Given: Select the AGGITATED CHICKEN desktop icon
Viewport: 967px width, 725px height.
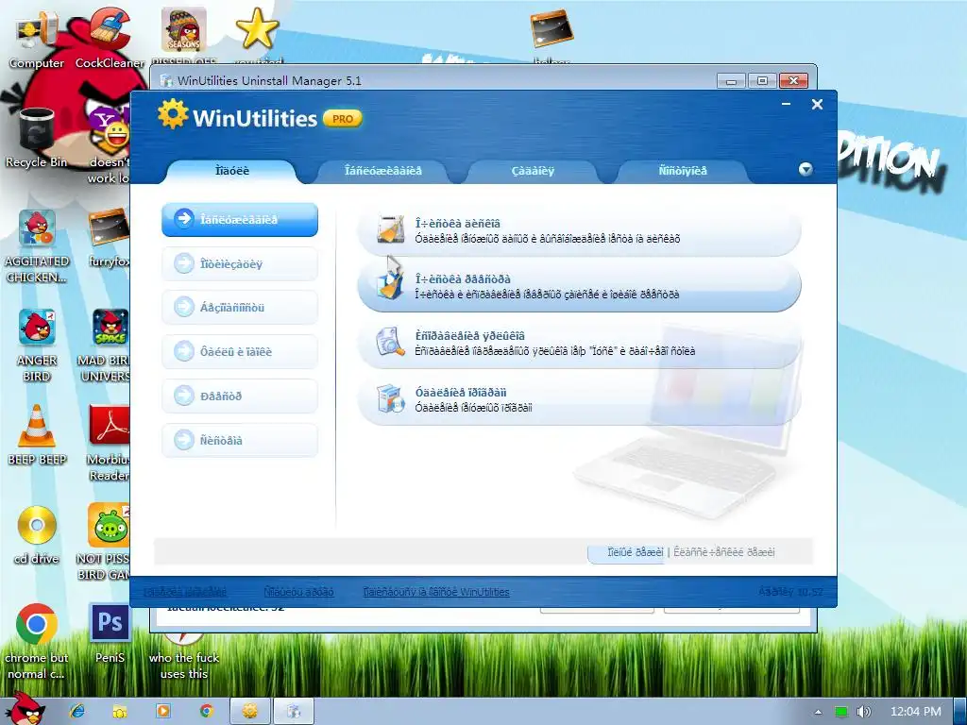Looking at the screenshot, I should 37,246.
